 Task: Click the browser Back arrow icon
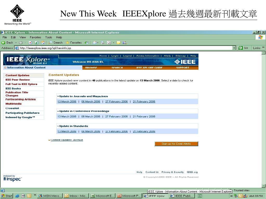3,43
